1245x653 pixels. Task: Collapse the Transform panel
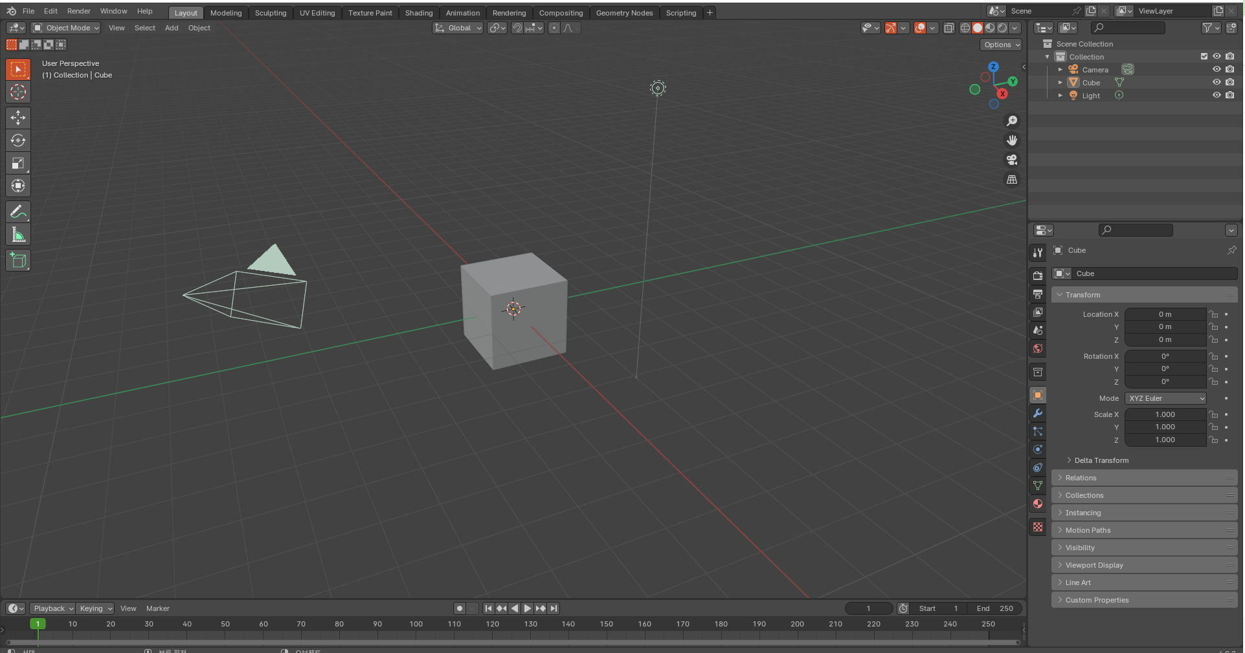tap(1144, 295)
